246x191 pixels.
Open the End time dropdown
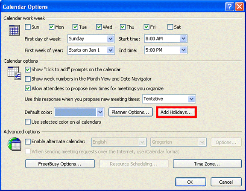pos(166,50)
